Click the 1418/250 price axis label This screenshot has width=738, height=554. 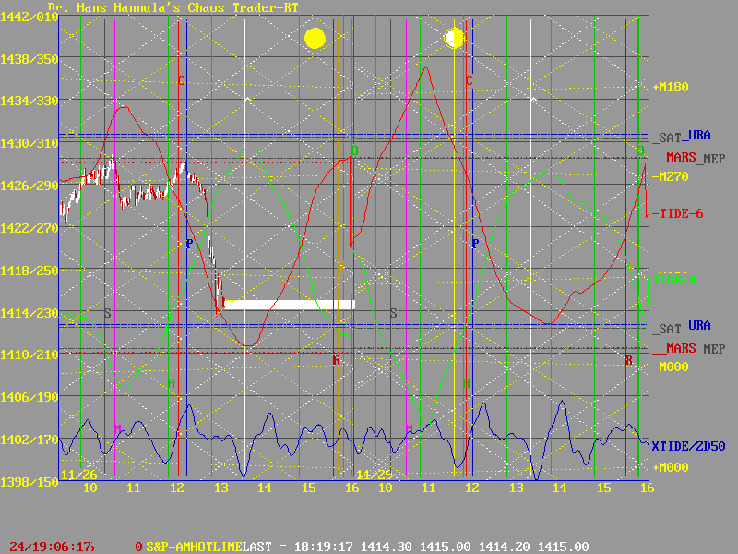click(x=30, y=271)
